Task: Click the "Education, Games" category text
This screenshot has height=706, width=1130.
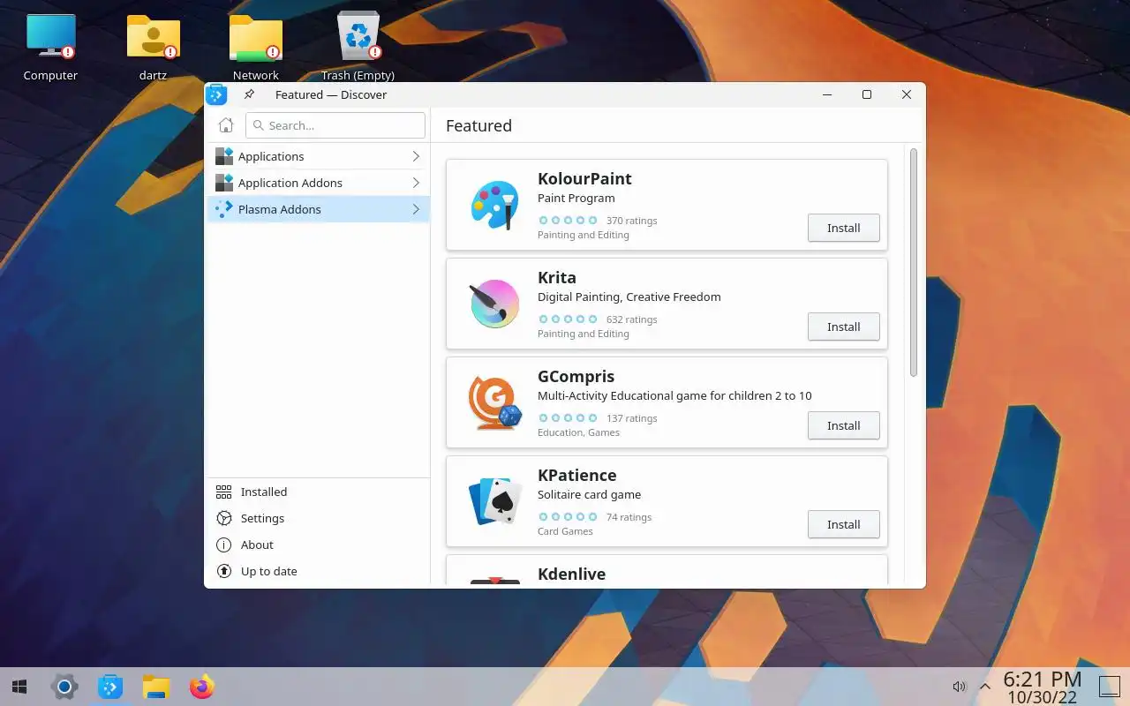Action: 578,432
